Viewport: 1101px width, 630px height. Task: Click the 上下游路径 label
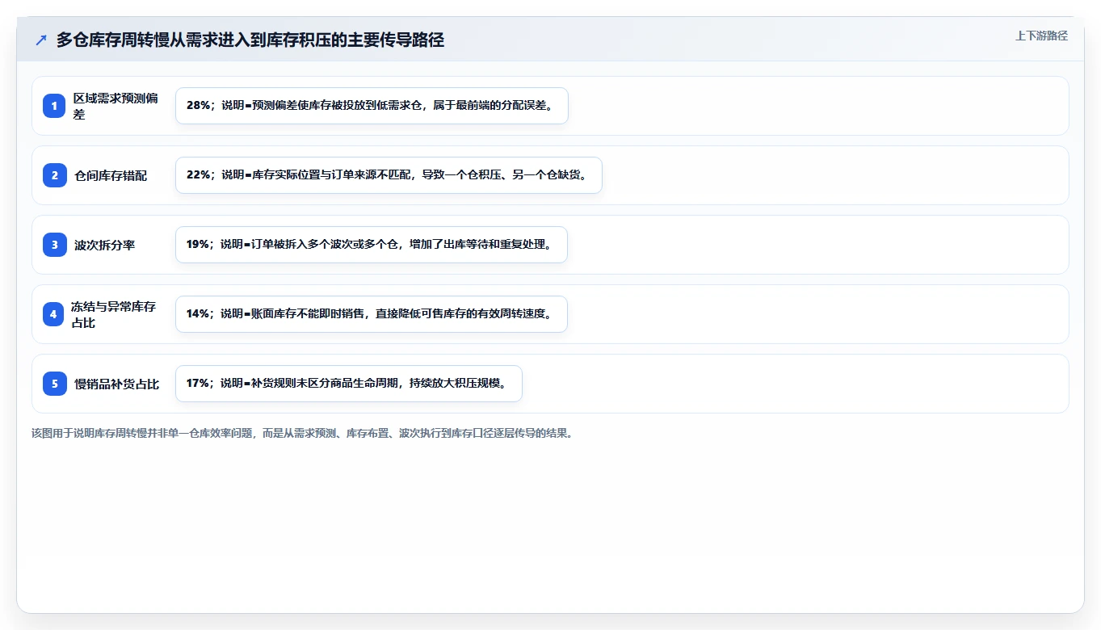tap(1041, 36)
